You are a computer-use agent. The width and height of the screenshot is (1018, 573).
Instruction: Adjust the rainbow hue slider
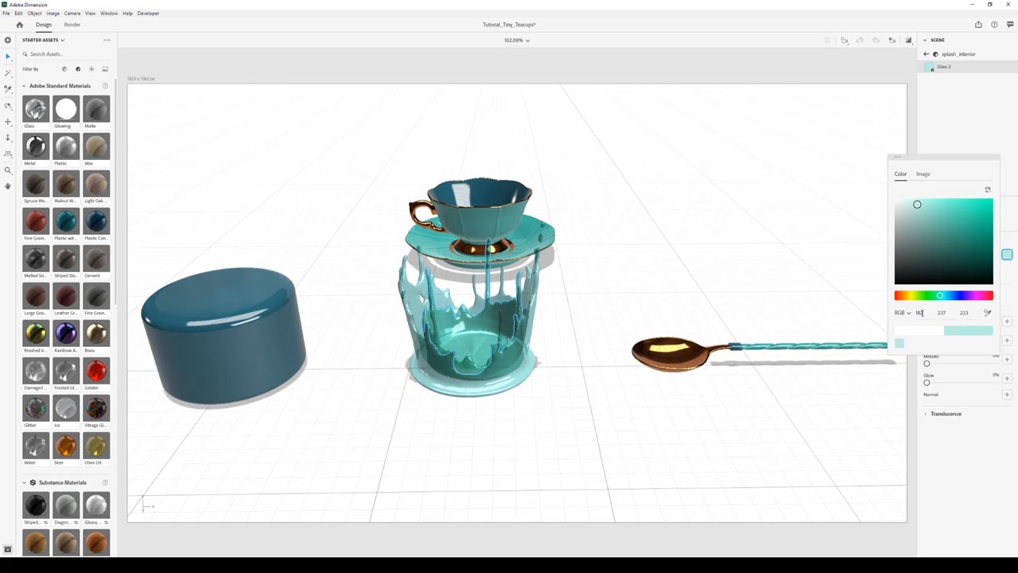(943, 296)
